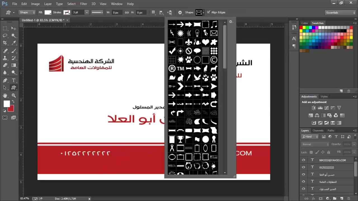
Task: Open the Filter menu
Action: tap(83, 4)
